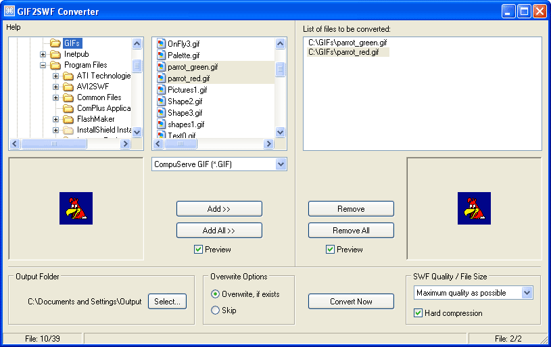Expand the FlashMaker tree node
The image size is (551, 347).
point(55,119)
